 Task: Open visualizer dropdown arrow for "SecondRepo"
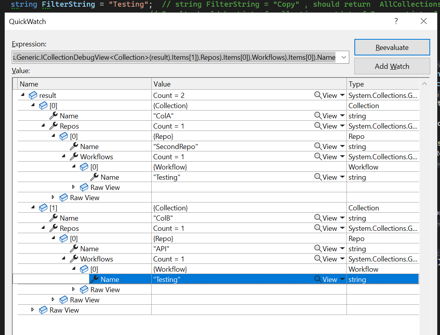342,146
